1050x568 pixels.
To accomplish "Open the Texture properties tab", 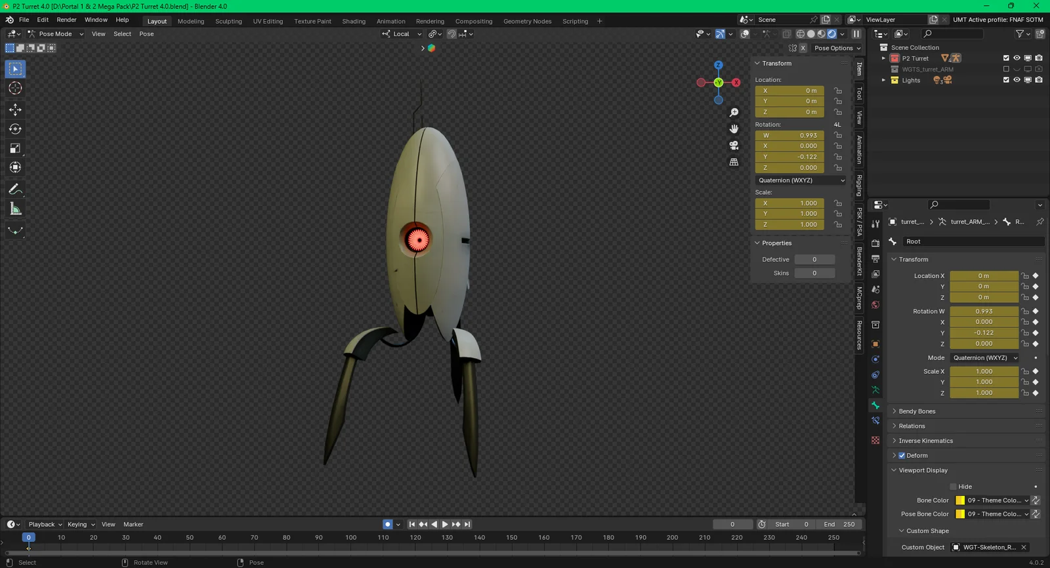I will [x=875, y=440].
